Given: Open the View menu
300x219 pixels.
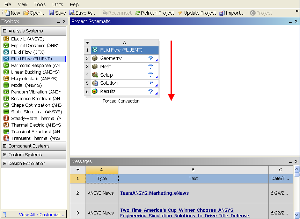Looking at the screenshot, I should [23, 5].
